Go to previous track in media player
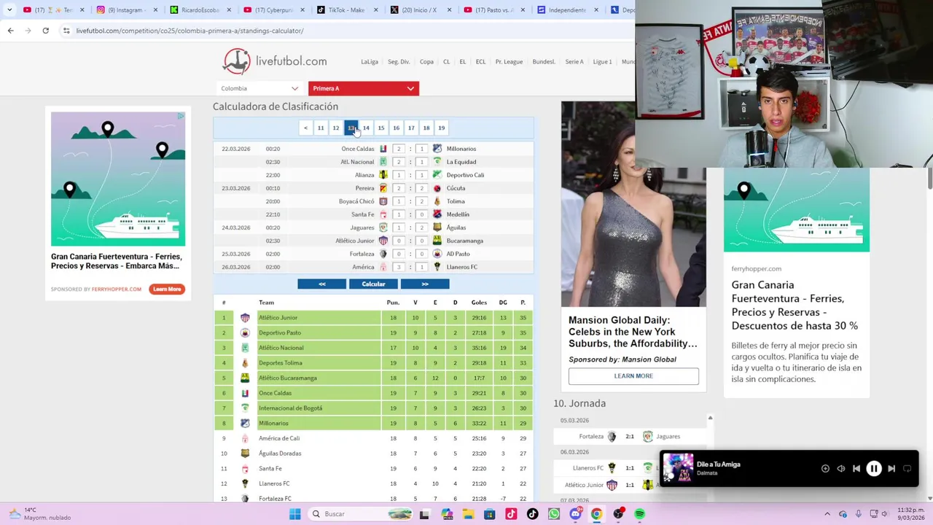This screenshot has width=933, height=525. click(x=856, y=469)
